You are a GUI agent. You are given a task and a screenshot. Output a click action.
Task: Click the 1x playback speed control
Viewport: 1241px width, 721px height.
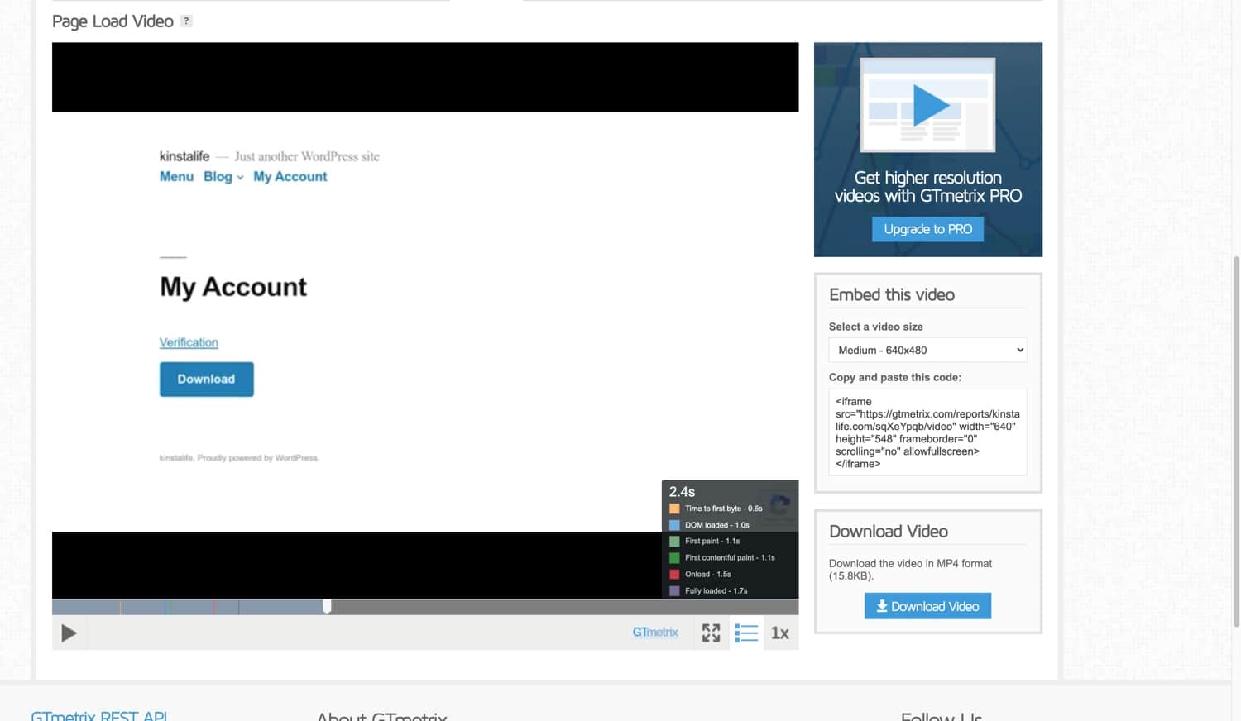[779, 633]
